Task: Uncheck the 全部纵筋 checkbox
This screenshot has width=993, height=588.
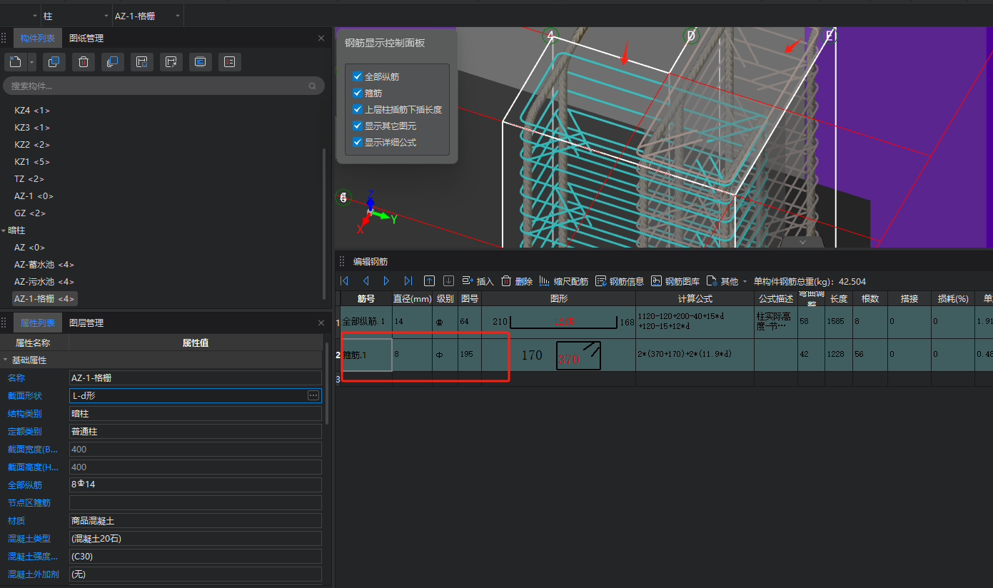Action: click(358, 76)
